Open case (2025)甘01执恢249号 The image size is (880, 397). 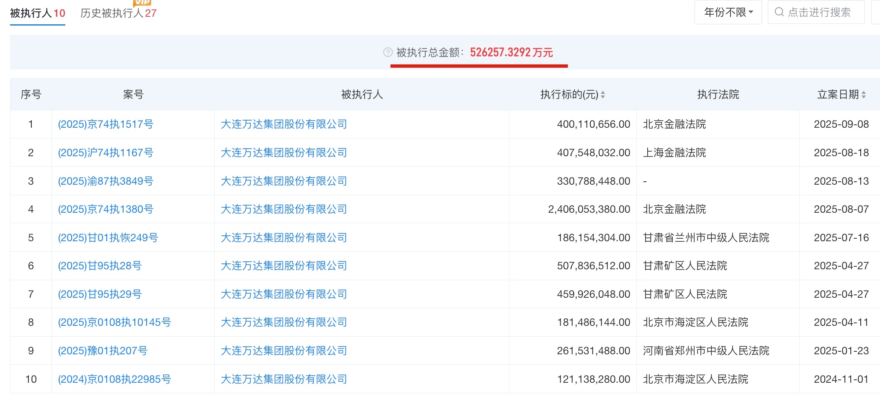click(108, 238)
